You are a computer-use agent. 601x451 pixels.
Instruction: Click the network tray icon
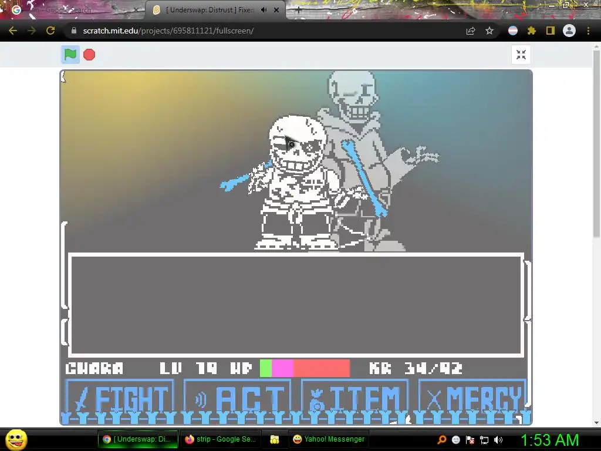click(484, 440)
